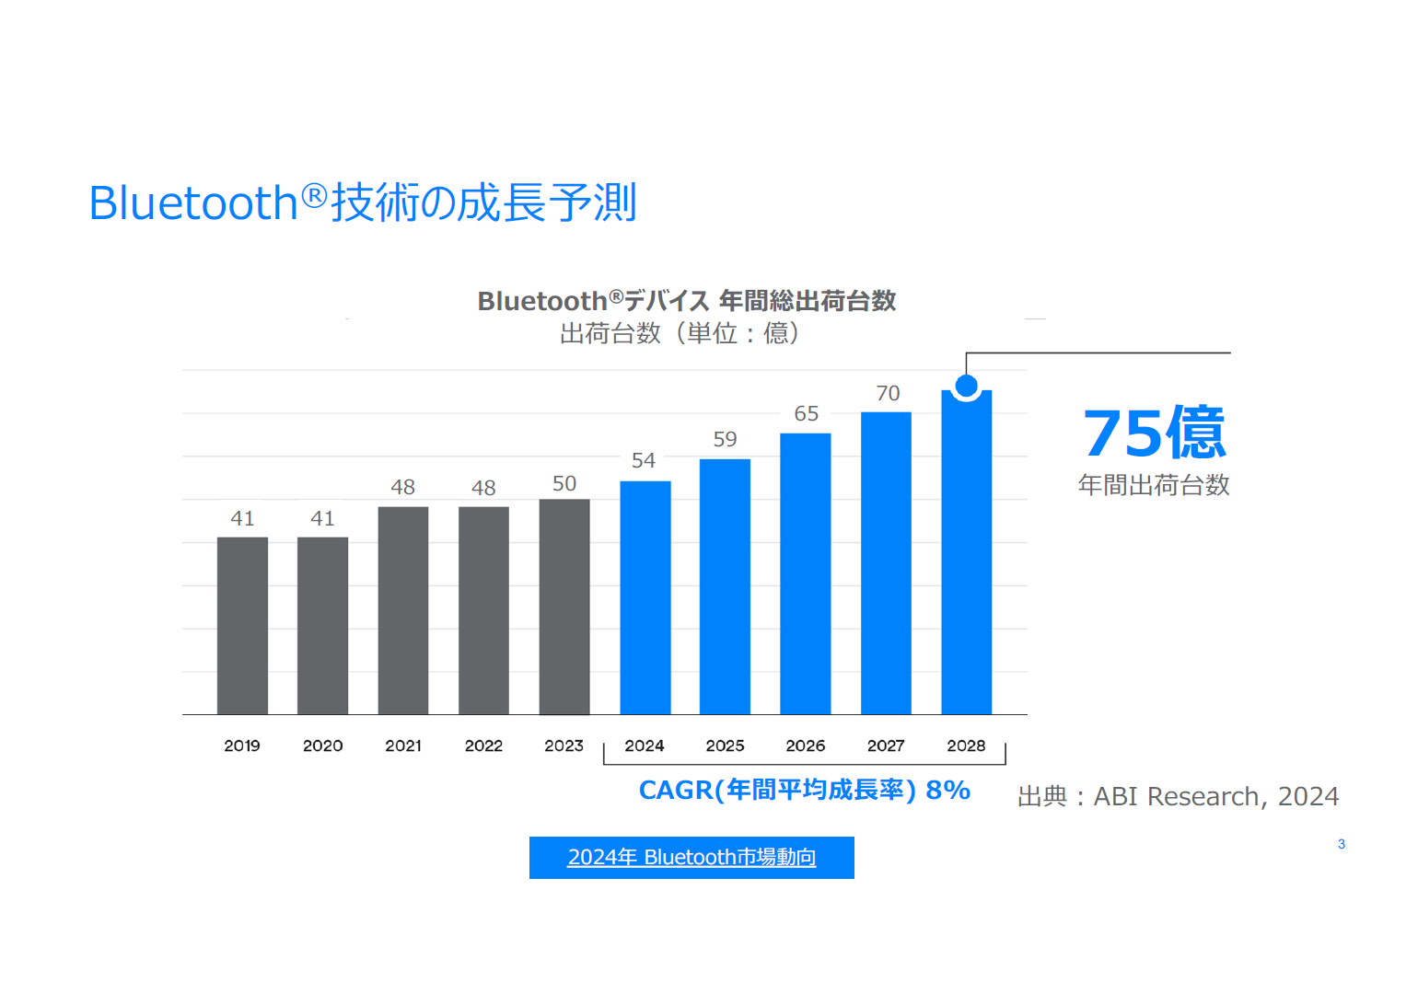The width and height of the screenshot is (1406, 994).
Task: Click the axis label 2023
Action: (x=564, y=745)
